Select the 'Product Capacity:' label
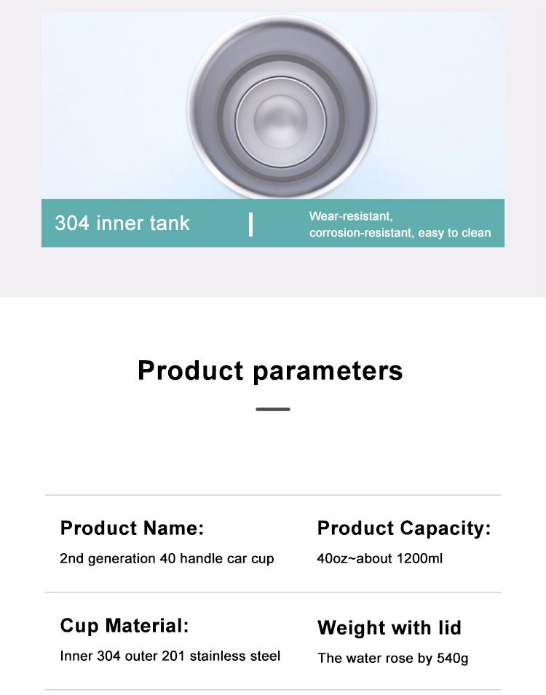Viewport: 546px width, 695px height. pyautogui.click(x=404, y=528)
